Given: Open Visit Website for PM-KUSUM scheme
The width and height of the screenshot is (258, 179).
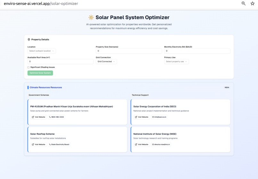Looking at the screenshot, I should point(38,117).
